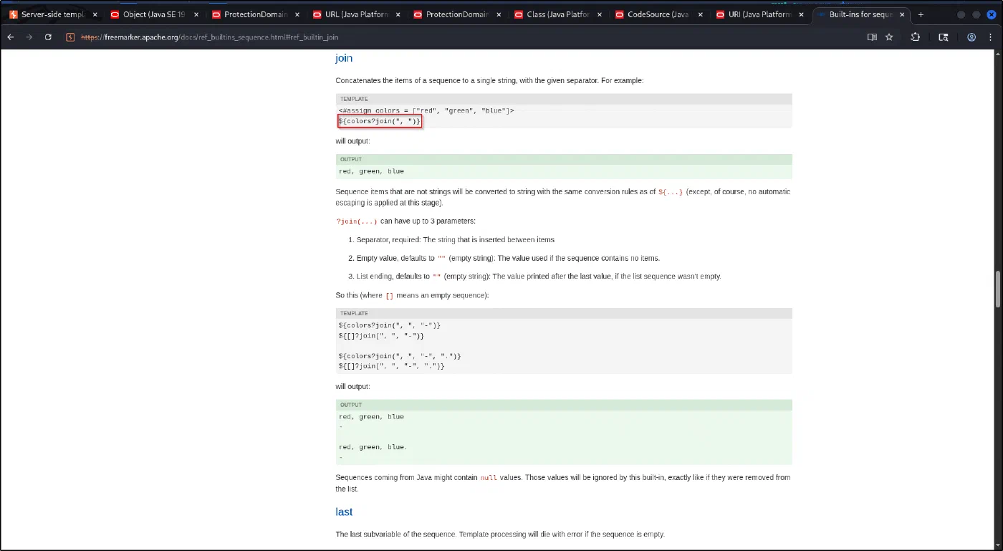The height and width of the screenshot is (551, 1003).
Task: Click 'Separator, required' list item
Action: (x=456, y=240)
